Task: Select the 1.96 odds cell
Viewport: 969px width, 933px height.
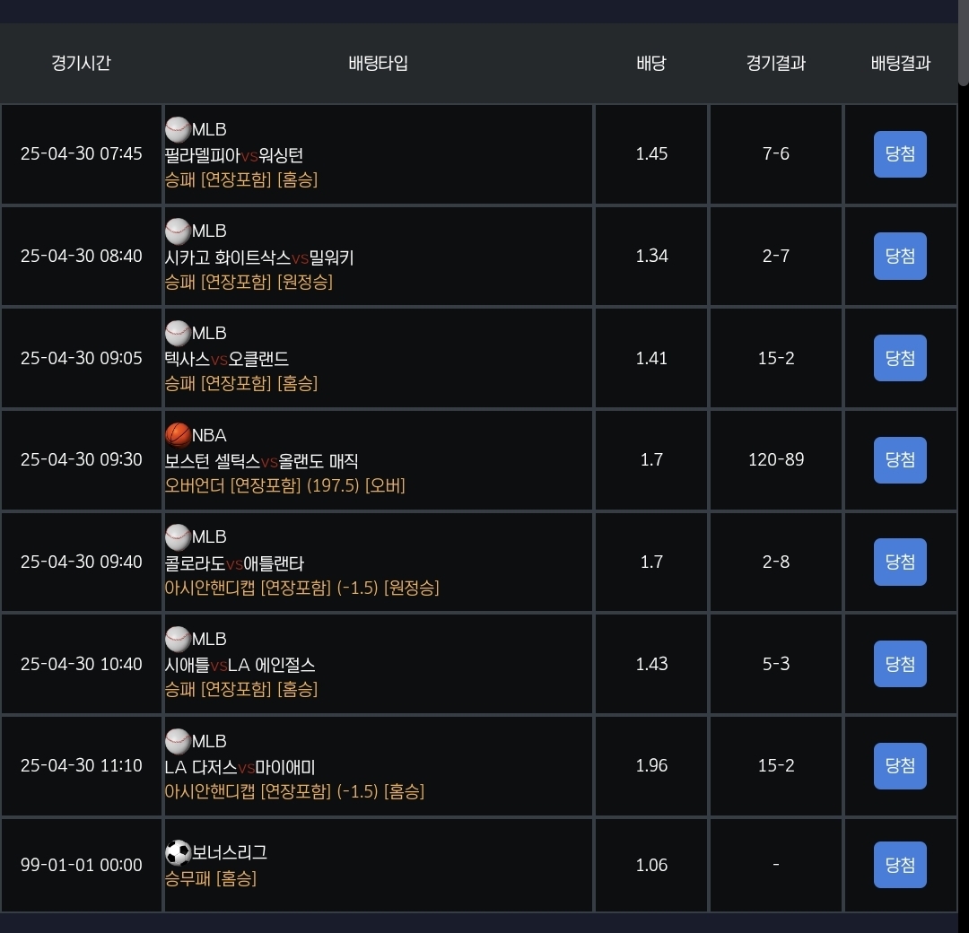Action: click(x=651, y=765)
